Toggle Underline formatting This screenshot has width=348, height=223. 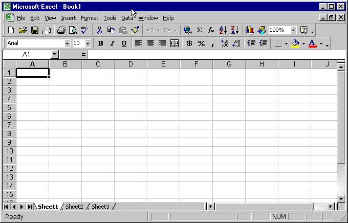[124, 43]
